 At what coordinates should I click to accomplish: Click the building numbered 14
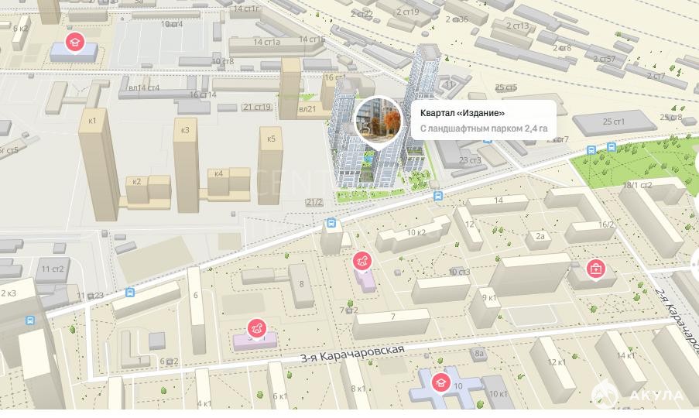tap(499, 203)
